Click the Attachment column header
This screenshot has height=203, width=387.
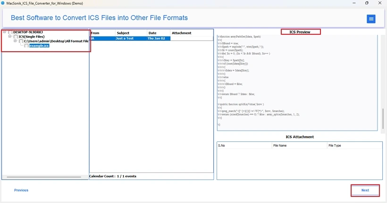coord(192,33)
